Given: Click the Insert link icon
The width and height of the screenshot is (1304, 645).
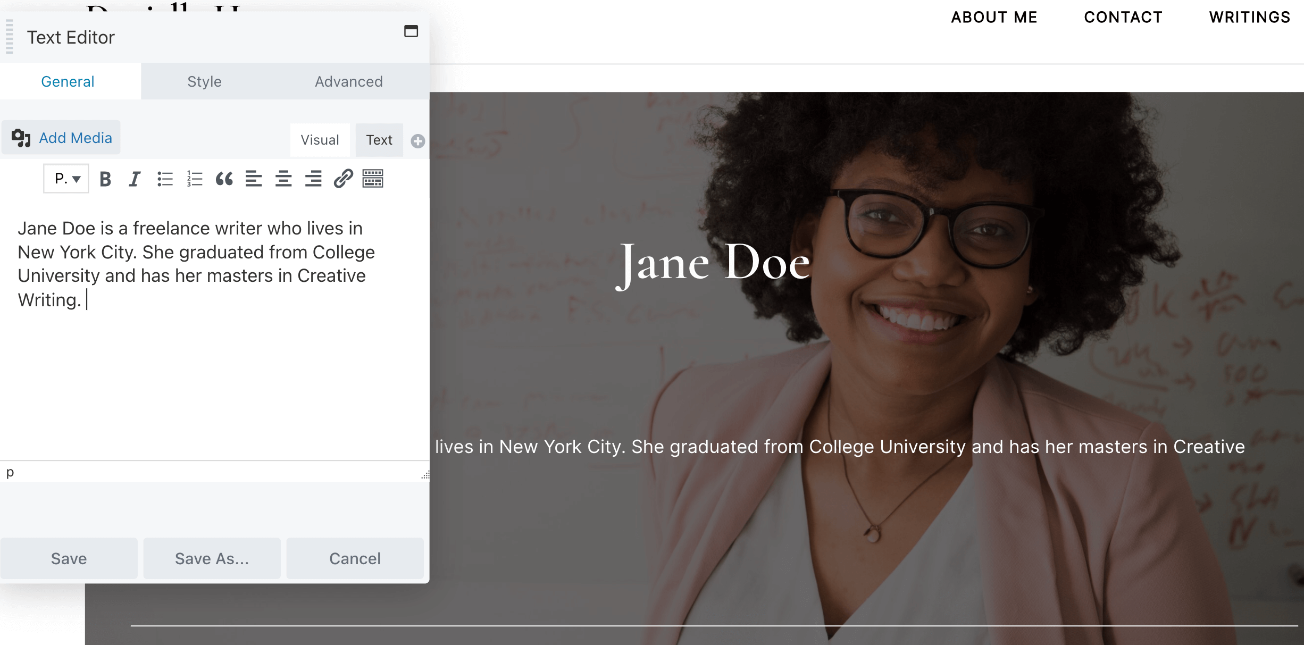Looking at the screenshot, I should [x=342, y=178].
